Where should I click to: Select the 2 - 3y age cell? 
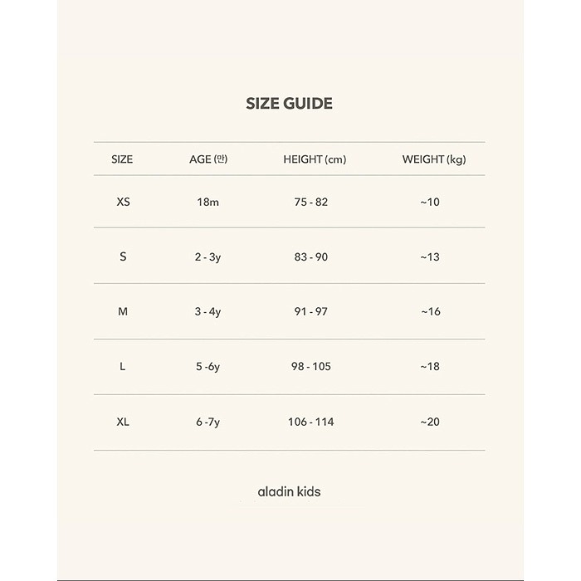[207, 257]
